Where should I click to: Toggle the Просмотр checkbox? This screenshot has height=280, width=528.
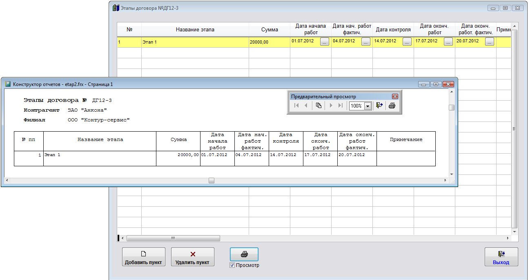coord(232,265)
